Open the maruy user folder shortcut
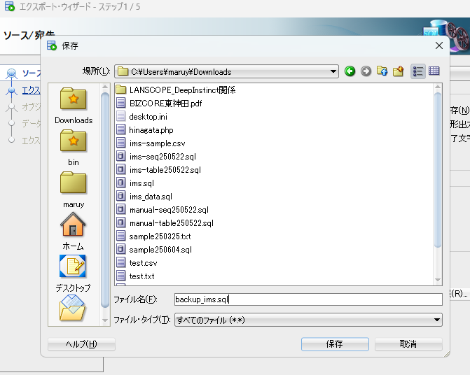 (x=74, y=190)
